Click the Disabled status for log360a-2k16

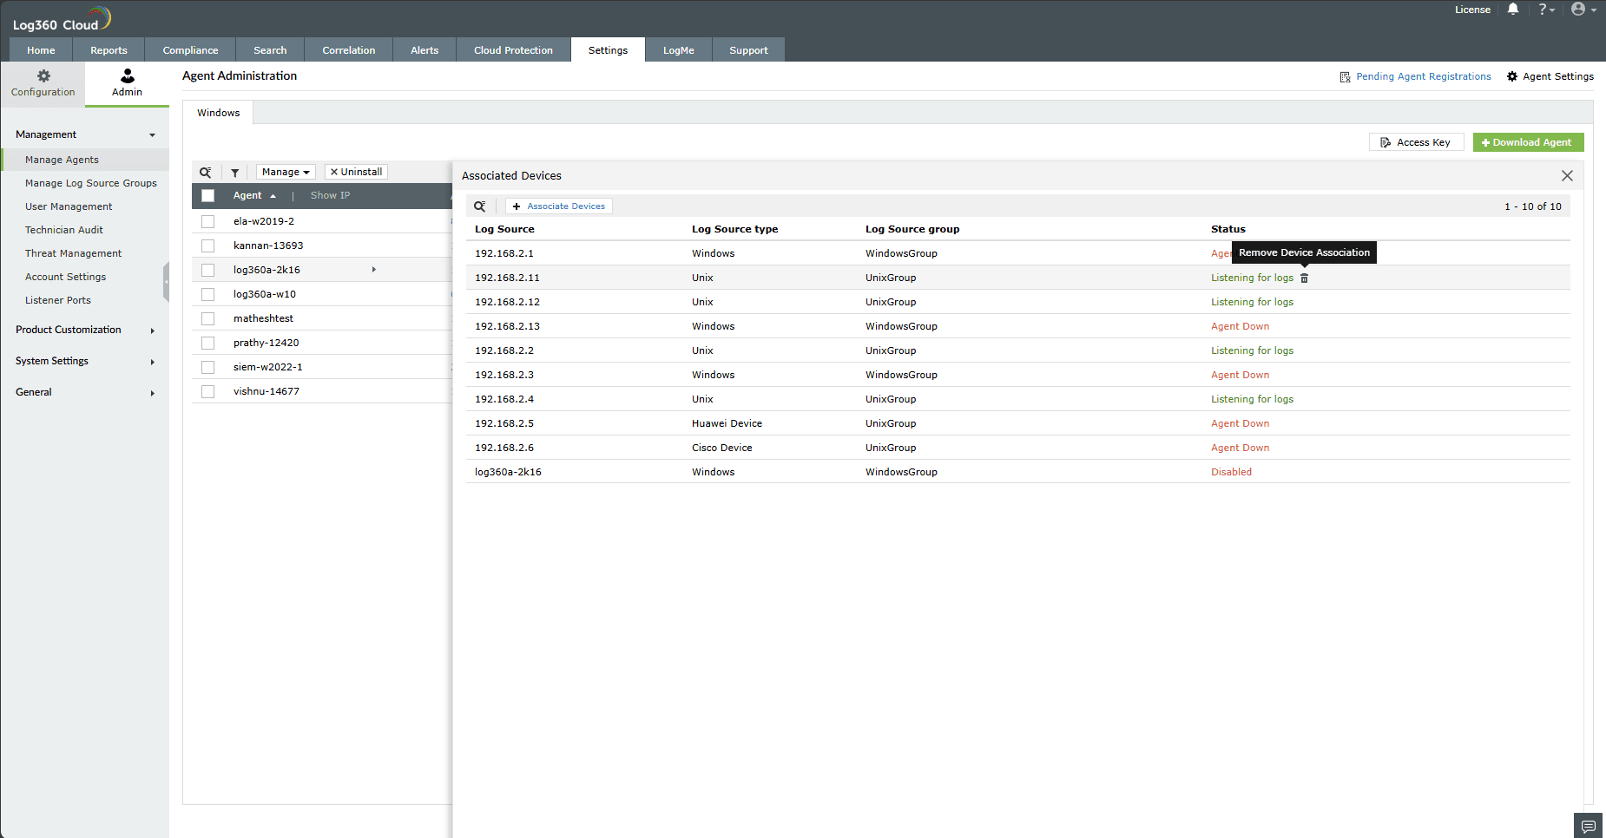click(x=1231, y=472)
